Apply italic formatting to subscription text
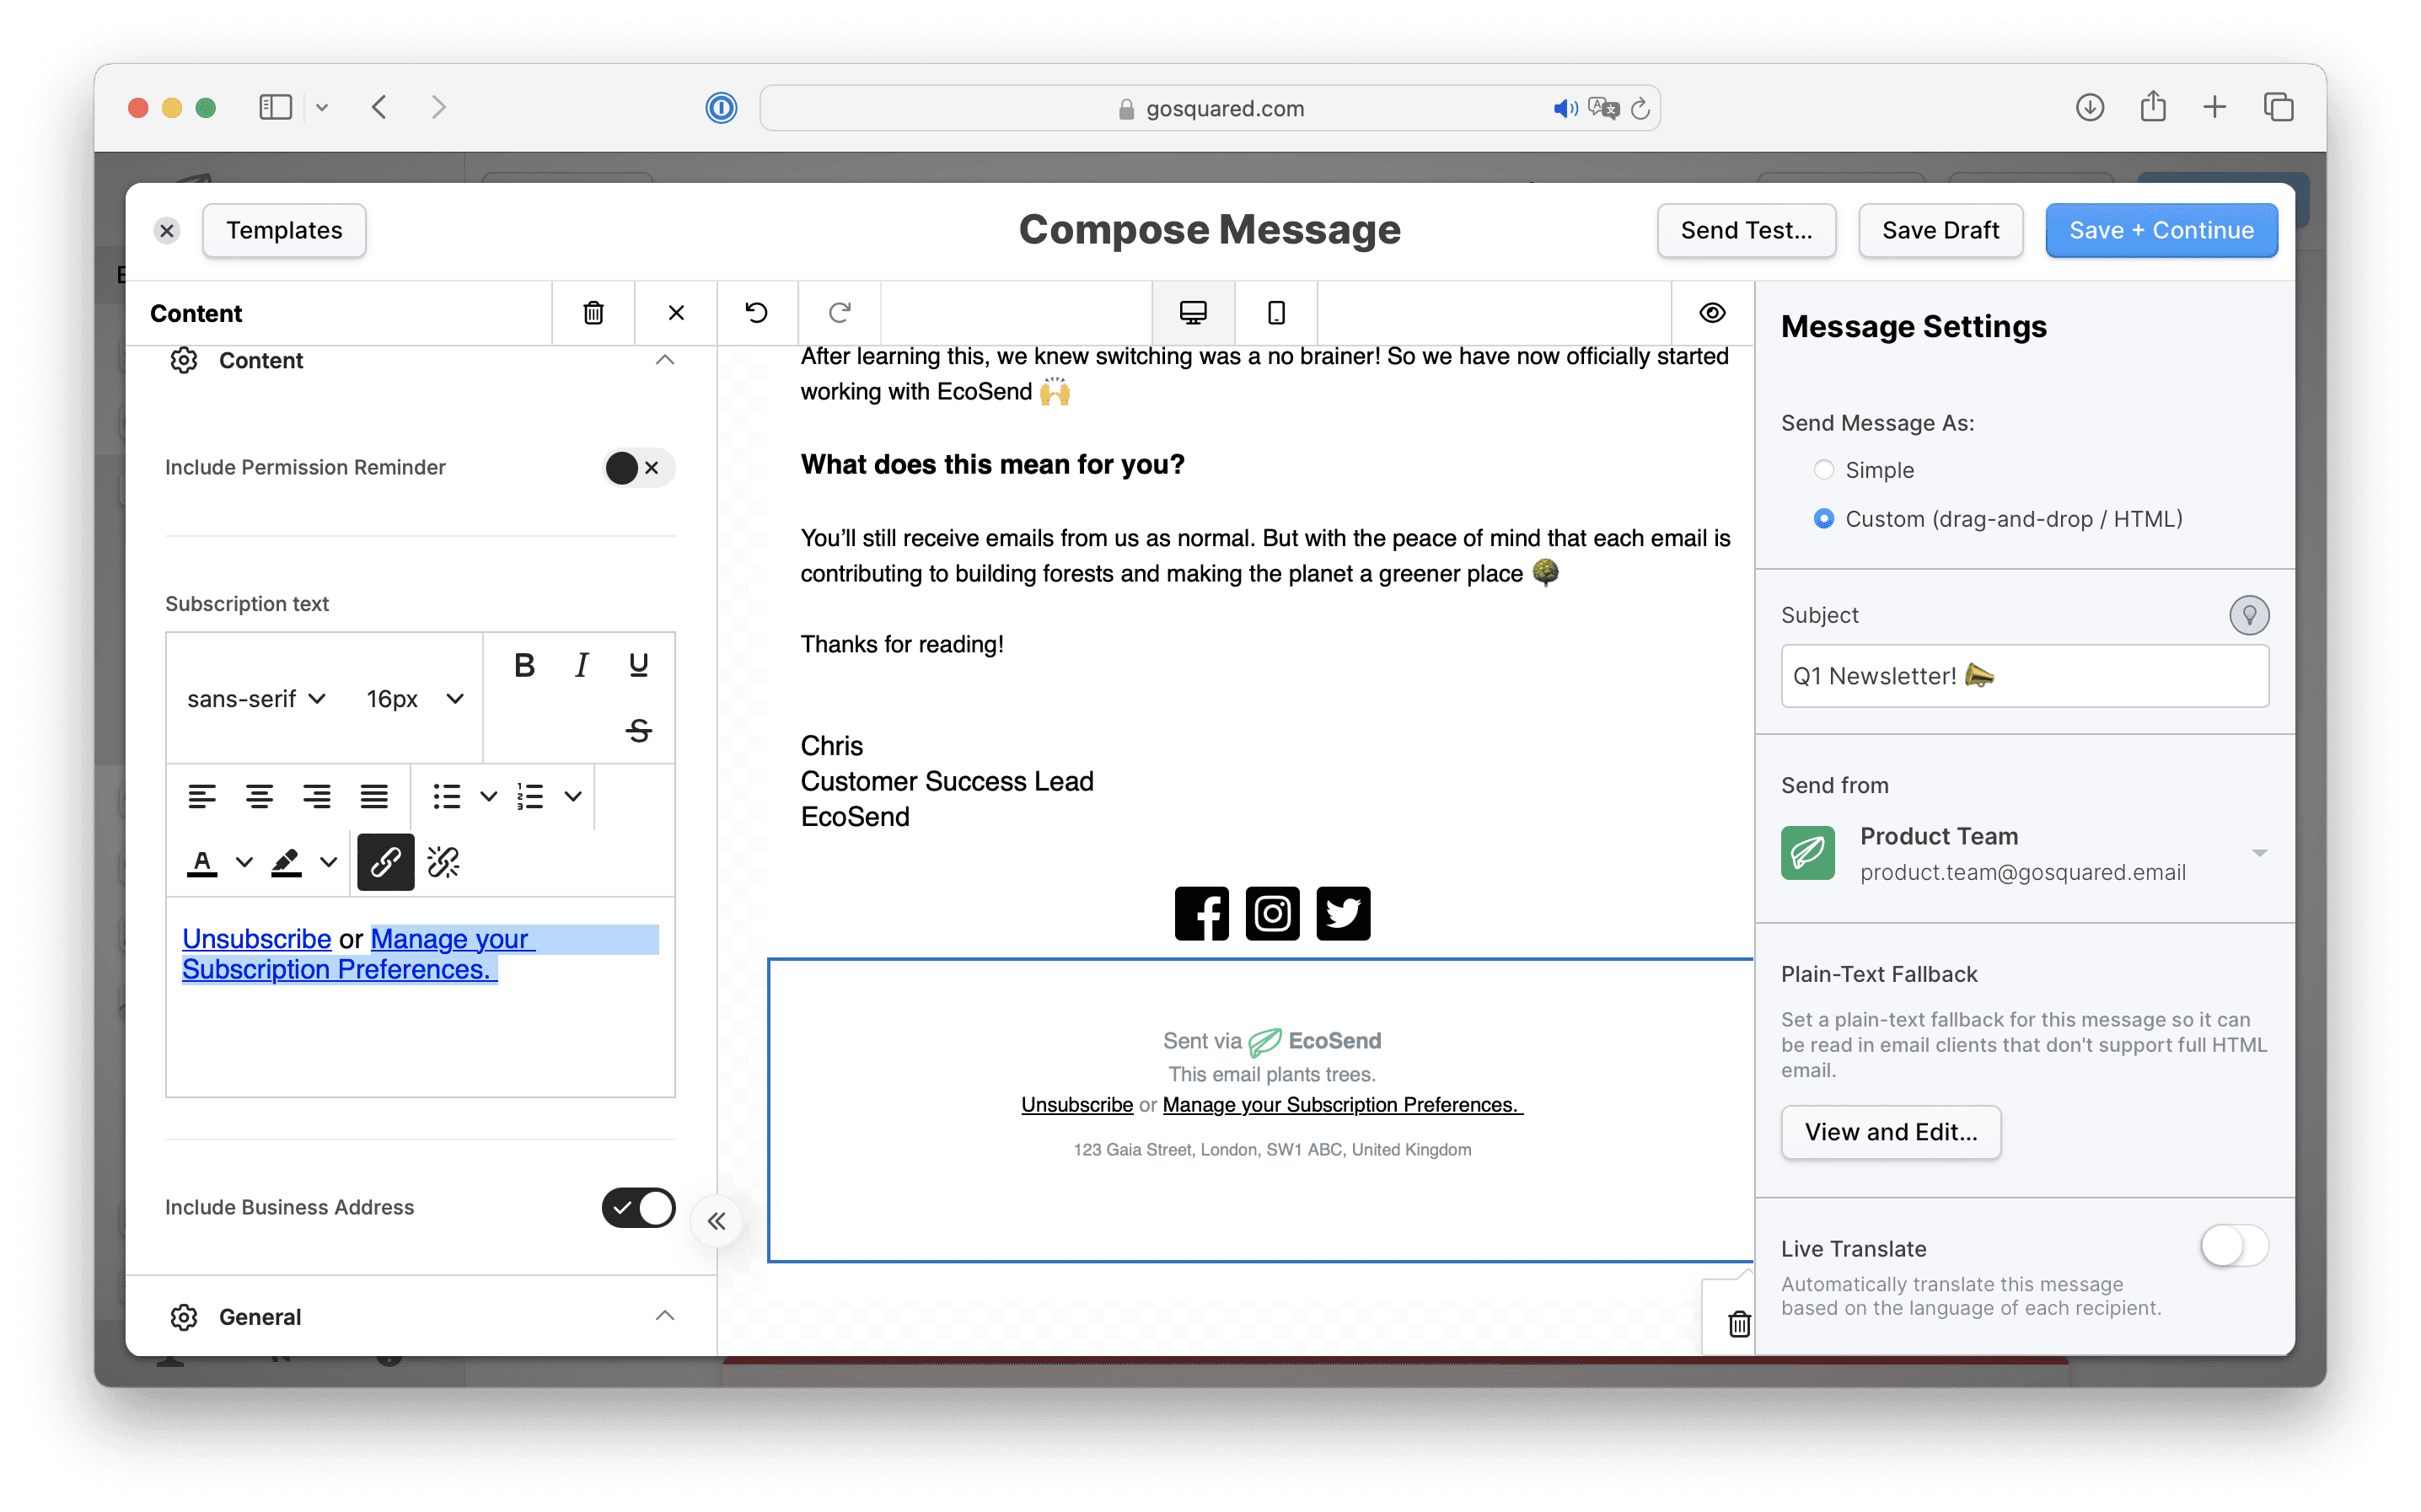 581,665
